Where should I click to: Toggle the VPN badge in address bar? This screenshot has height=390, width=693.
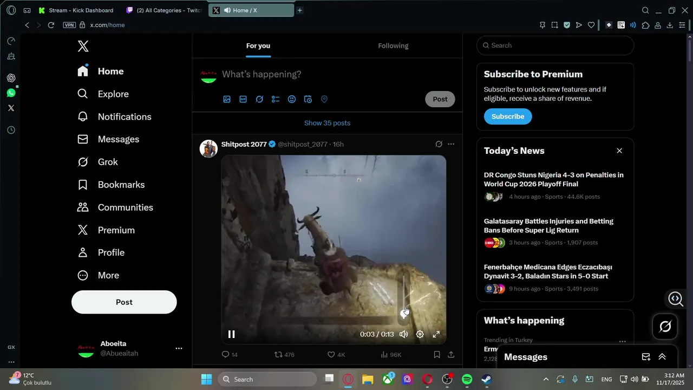pyautogui.click(x=69, y=25)
